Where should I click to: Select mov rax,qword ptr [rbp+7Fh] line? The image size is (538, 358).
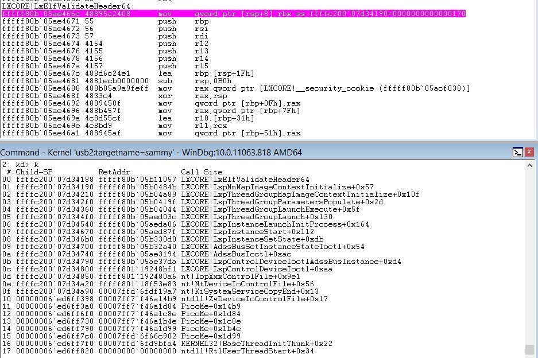tap(152, 111)
